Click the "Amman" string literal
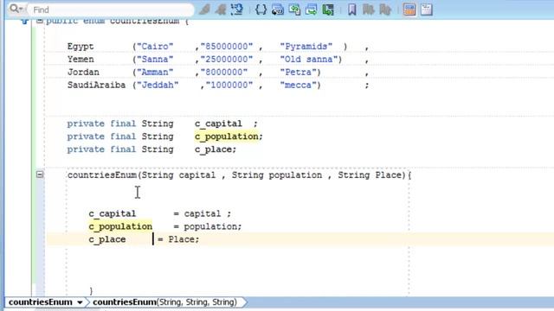The image size is (554, 311). click(155, 73)
